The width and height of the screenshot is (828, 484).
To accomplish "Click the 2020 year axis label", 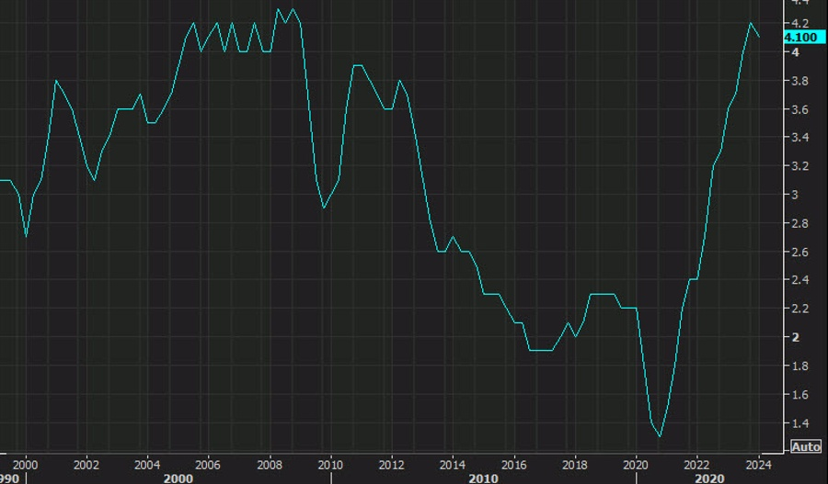I will coord(636,465).
